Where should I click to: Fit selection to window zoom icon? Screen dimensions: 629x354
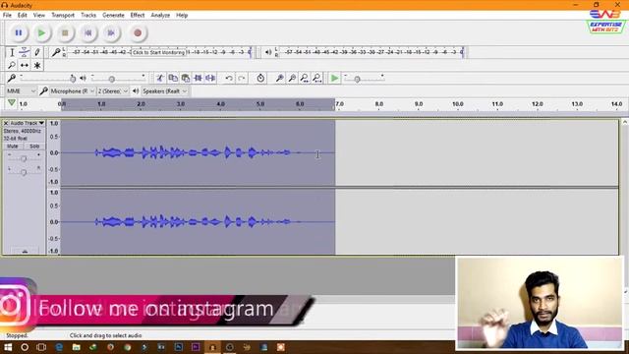click(305, 78)
